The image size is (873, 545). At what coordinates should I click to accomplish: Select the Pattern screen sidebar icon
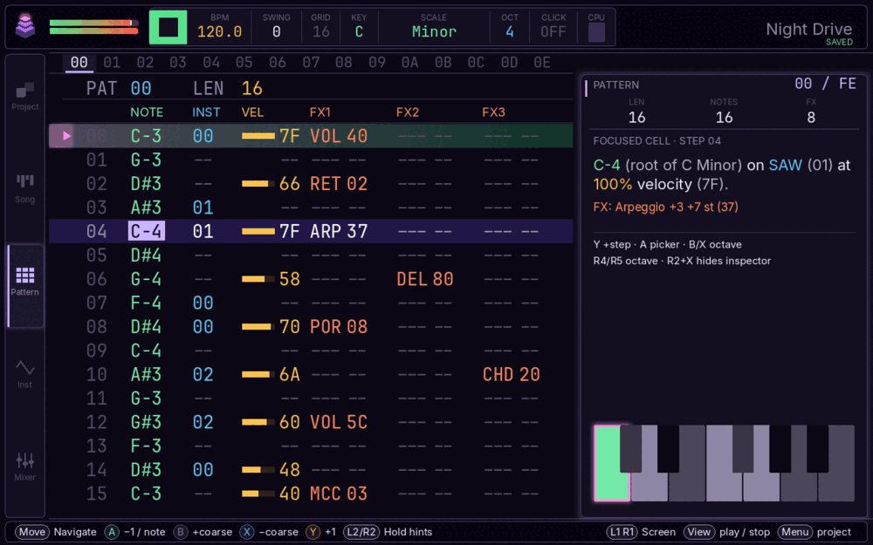[25, 282]
